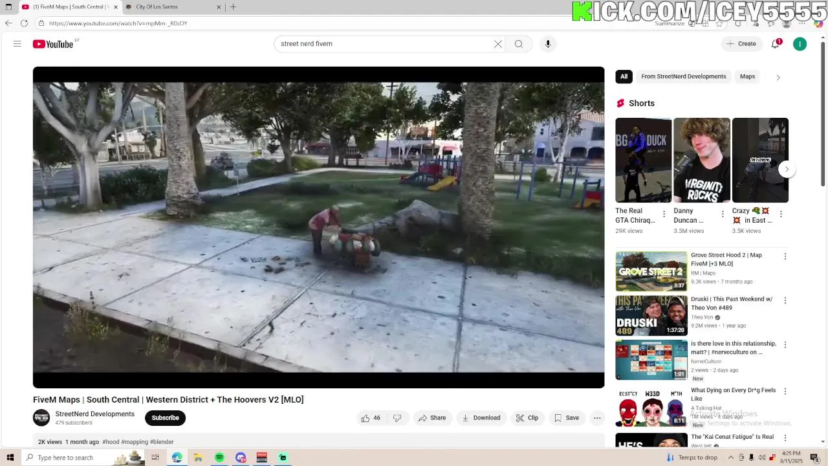828x466 pixels.
Task: Share the video
Action: tap(432, 418)
